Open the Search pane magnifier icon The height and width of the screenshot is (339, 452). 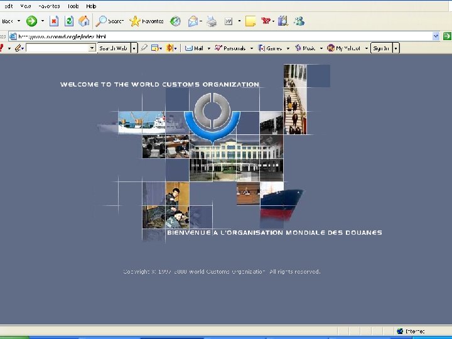coord(101,21)
